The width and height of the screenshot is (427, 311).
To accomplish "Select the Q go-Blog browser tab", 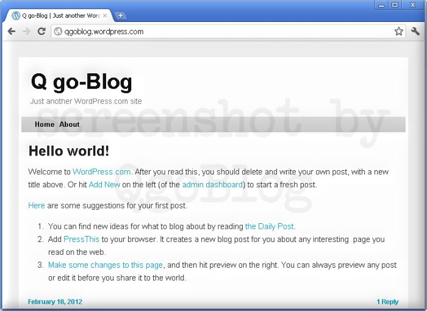I will point(58,15).
